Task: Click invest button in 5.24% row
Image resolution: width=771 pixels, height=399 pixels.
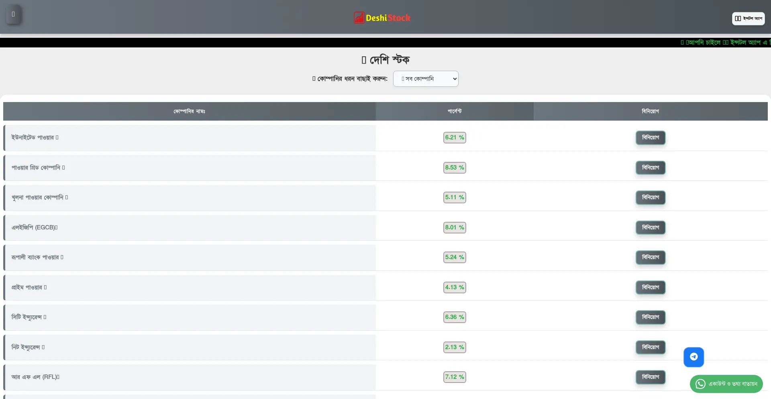Action: pos(650,257)
